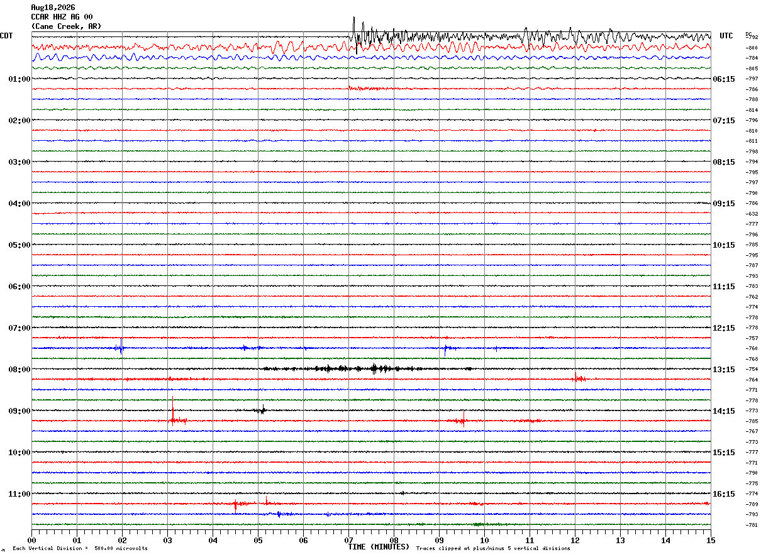This screenshot has height=557, width=761.
Task: Click the DC offset value -754
Action: [x=752, y=370]
